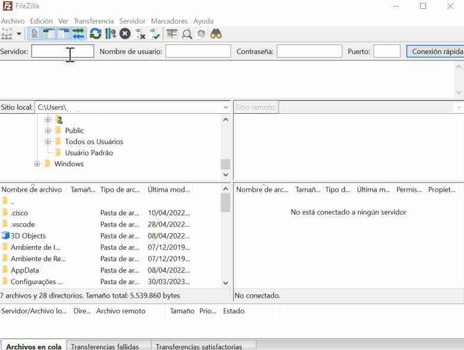Image resolution: width=464 pixels, height=350 pixels.
Task: Focus the Nombre de usuario field
Action: [198, 51]
